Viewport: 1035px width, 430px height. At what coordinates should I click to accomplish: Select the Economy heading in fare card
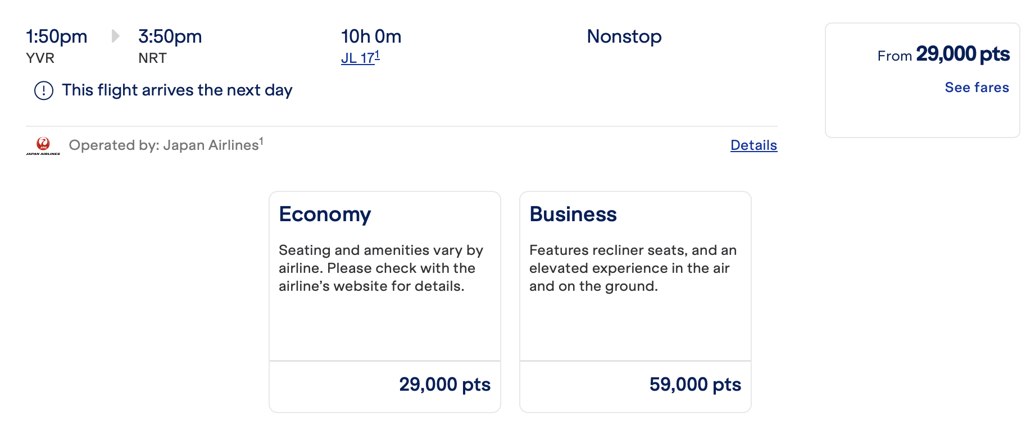(x=325, y=214)
